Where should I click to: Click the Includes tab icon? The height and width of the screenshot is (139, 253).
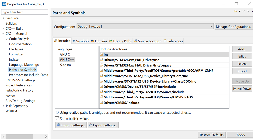click(x=56, y=41)
